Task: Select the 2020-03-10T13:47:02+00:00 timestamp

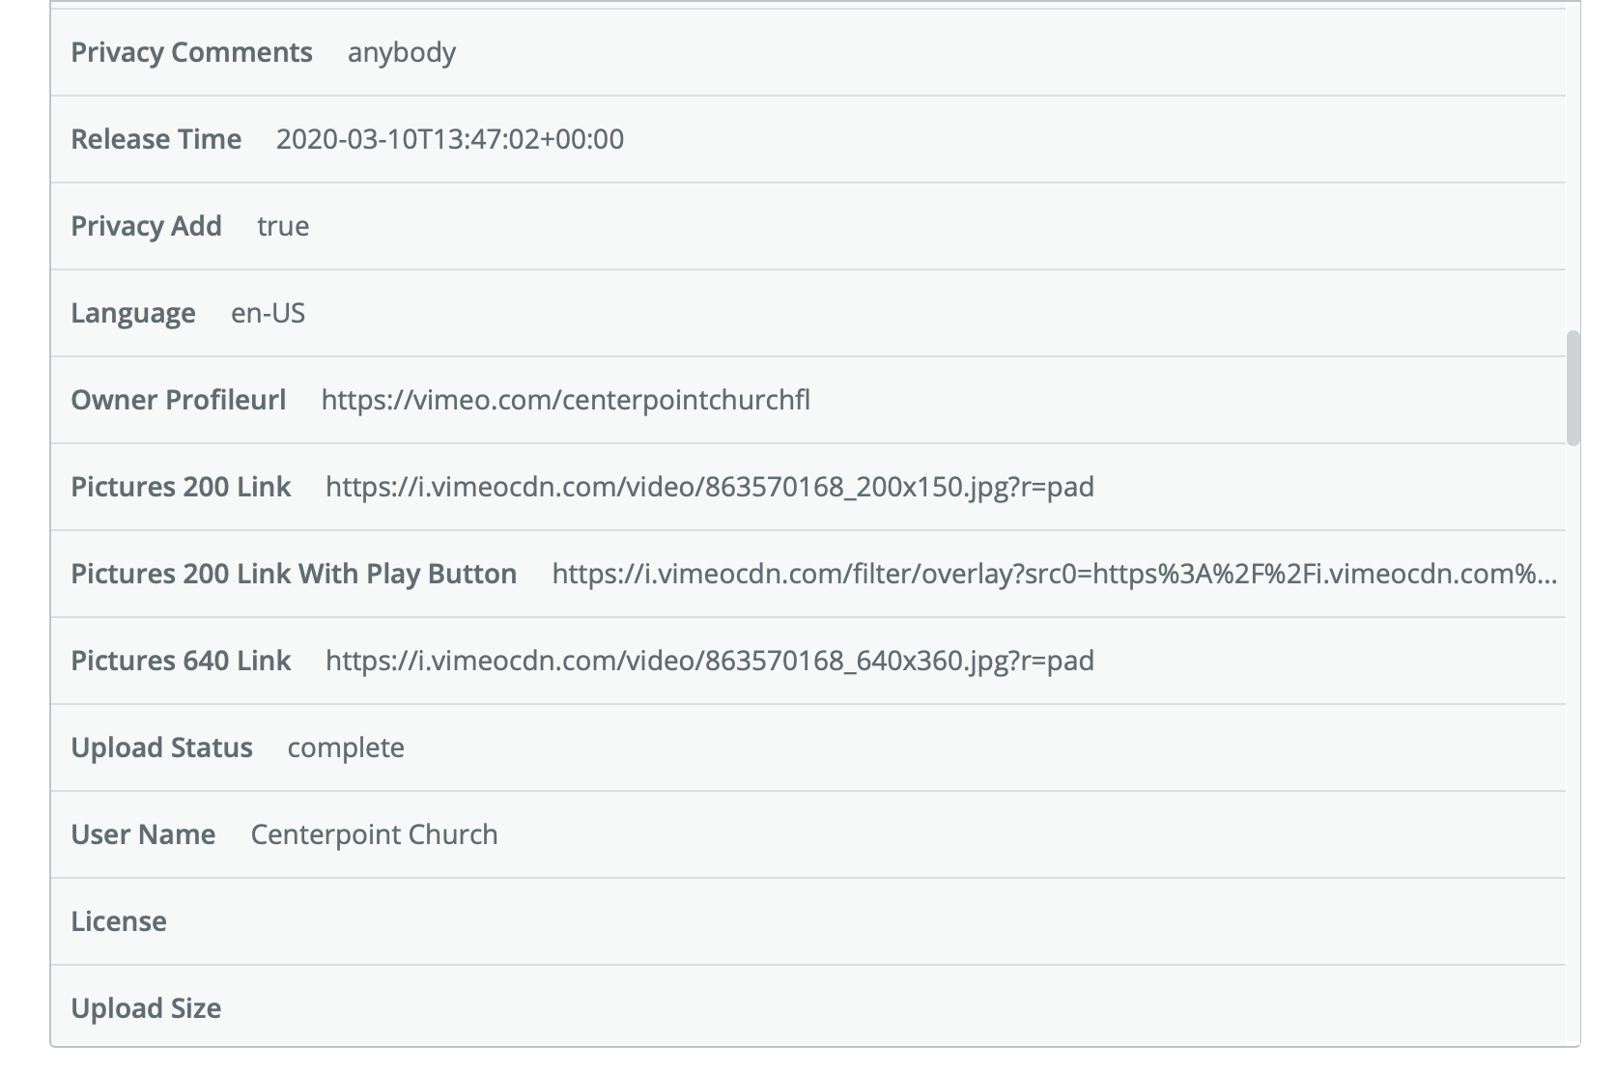Action: click(x=450, y=139)
